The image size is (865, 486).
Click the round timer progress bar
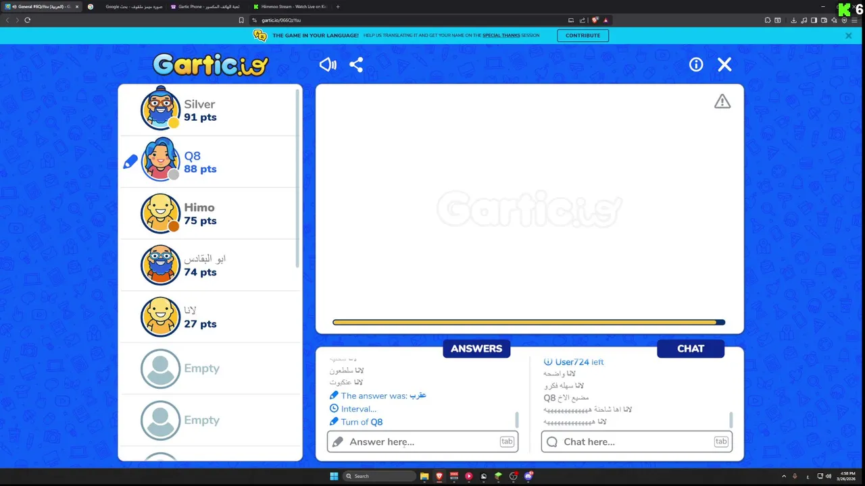tap(528, 323)
